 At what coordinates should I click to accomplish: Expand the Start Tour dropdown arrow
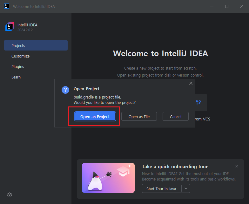pos(186,188)
